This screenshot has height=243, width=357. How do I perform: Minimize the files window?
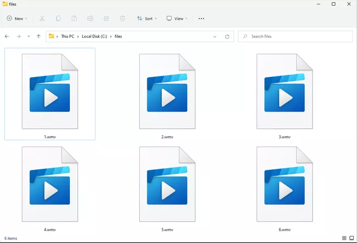click(x=318, y=4)
